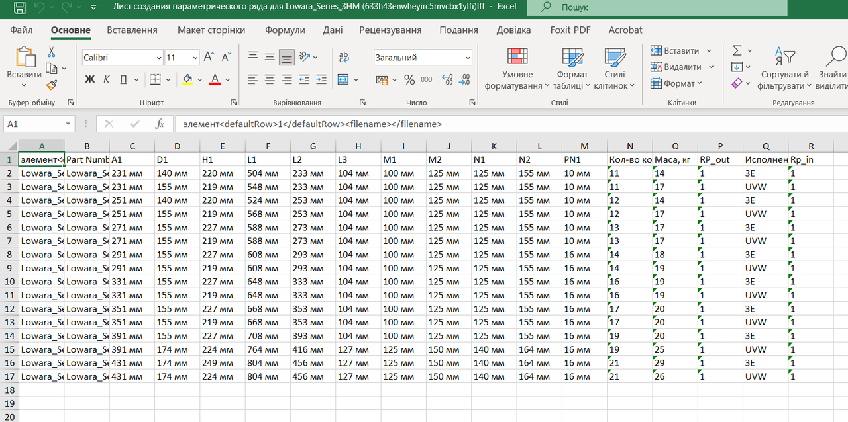The width and height of the screenshot is (848, 422).
Task: Apply yellow fill color bucket
Action: coord(187,79)
